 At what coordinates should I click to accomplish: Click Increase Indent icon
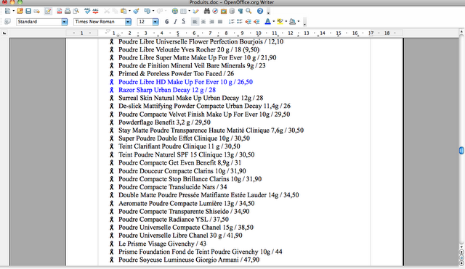[x=256, y=22]
